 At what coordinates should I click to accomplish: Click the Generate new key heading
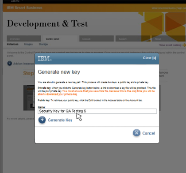[59, 72]
